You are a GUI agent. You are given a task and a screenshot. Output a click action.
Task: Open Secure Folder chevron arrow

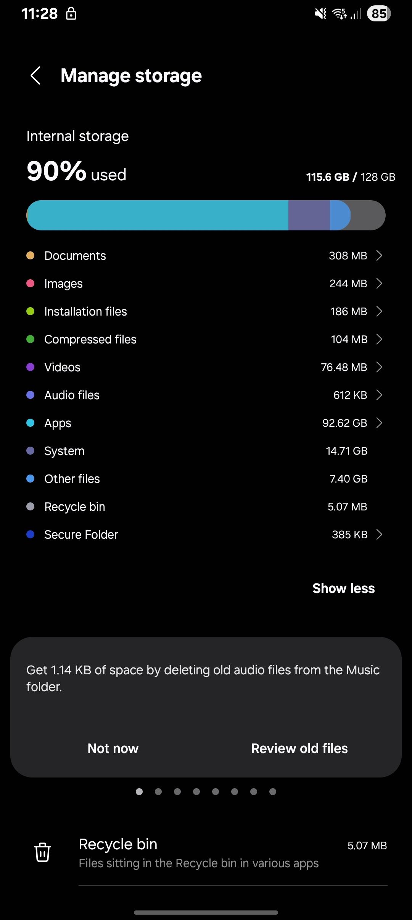click(x=379, y=535)
